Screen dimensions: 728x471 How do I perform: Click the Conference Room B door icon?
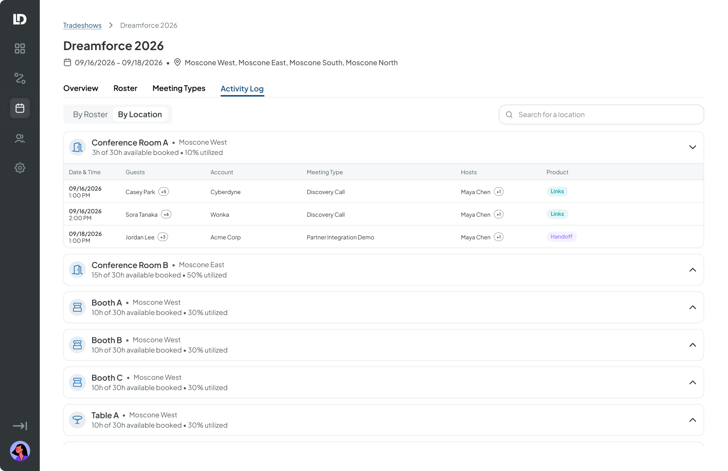[x=78, y=270]
